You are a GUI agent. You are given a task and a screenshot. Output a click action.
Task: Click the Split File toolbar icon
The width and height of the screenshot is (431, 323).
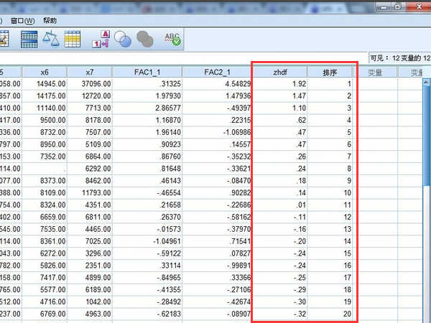[x=29, y=39]
